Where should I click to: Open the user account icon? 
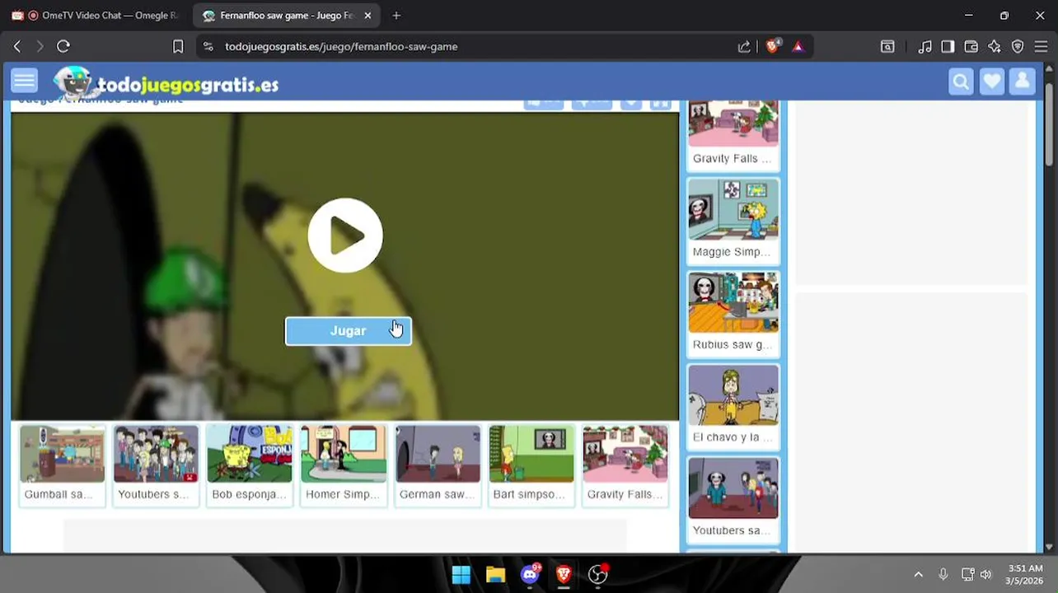[1023, 82]
